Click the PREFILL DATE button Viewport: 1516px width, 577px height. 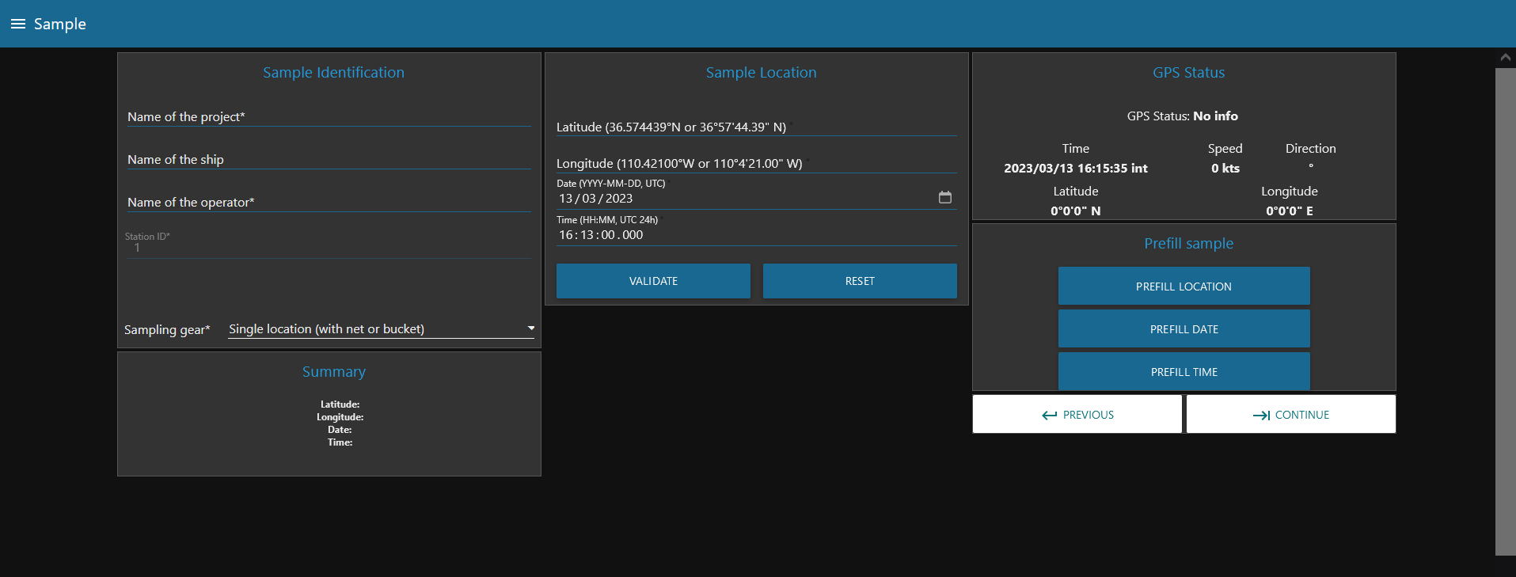coord(1184,328)
